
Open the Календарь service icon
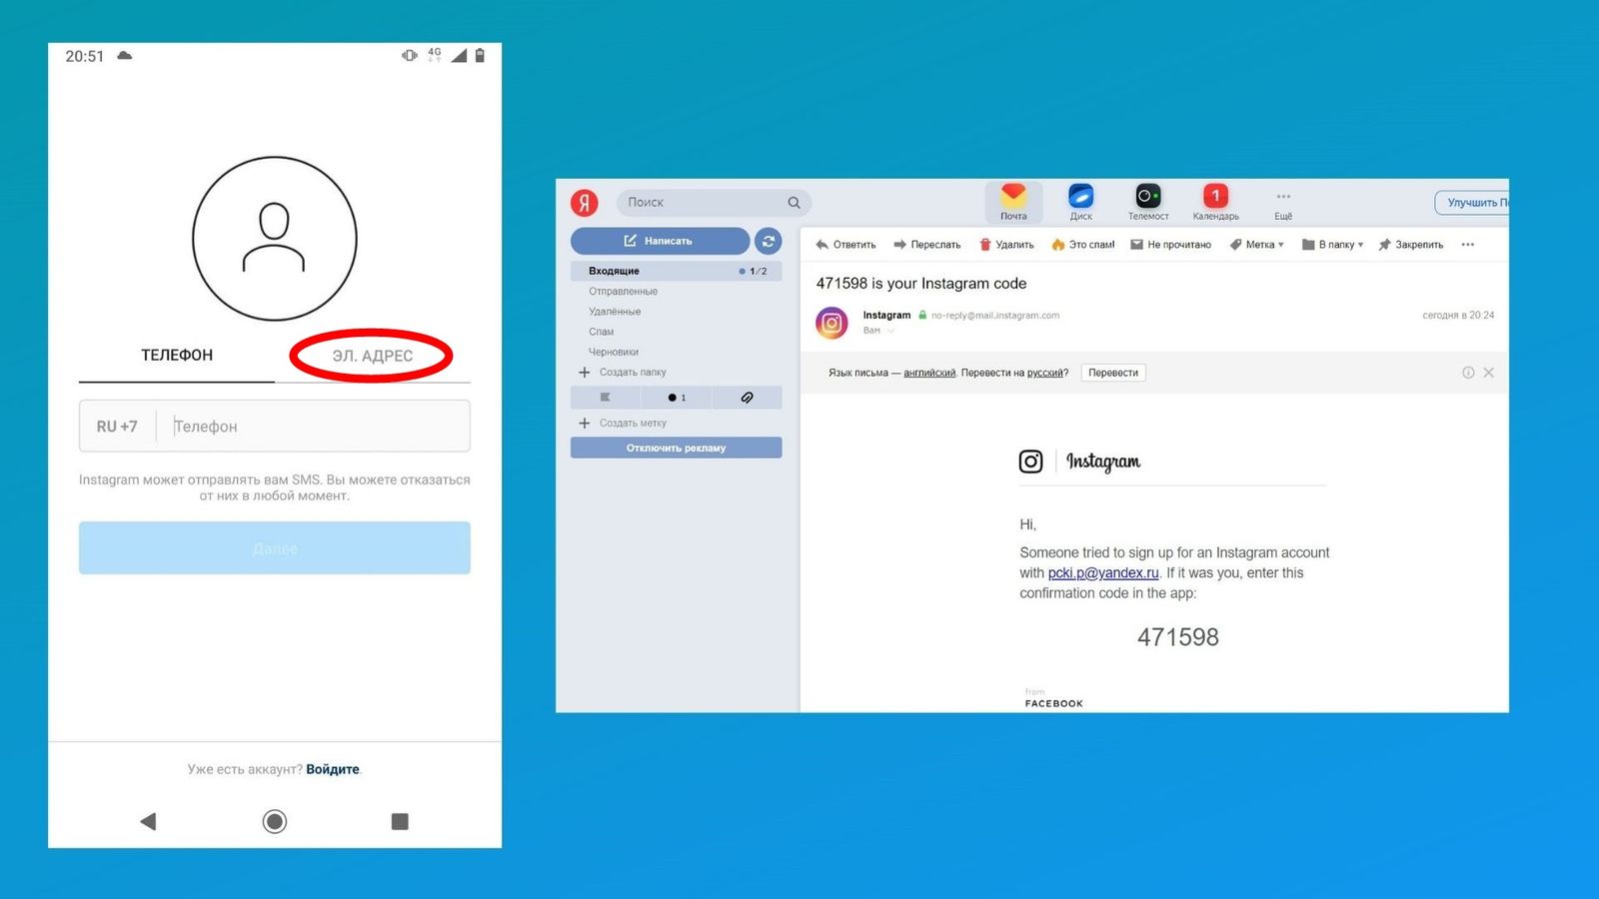coord(1215,202)
